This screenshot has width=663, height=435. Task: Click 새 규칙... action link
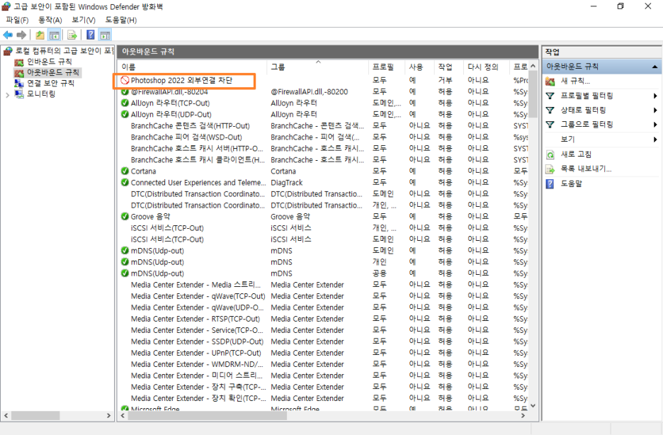tap(575, 81)
